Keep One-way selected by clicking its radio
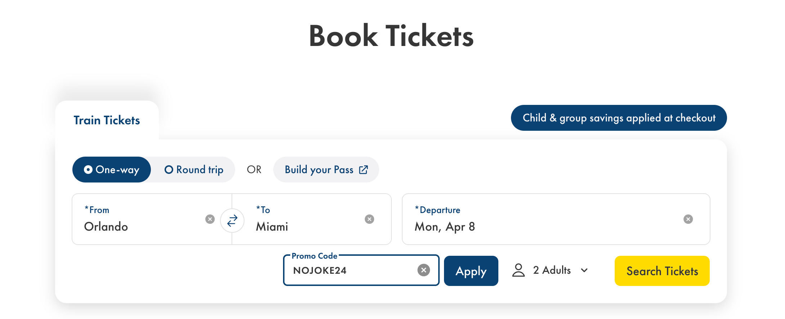This screenshot has width=785, height=319. 89,169
